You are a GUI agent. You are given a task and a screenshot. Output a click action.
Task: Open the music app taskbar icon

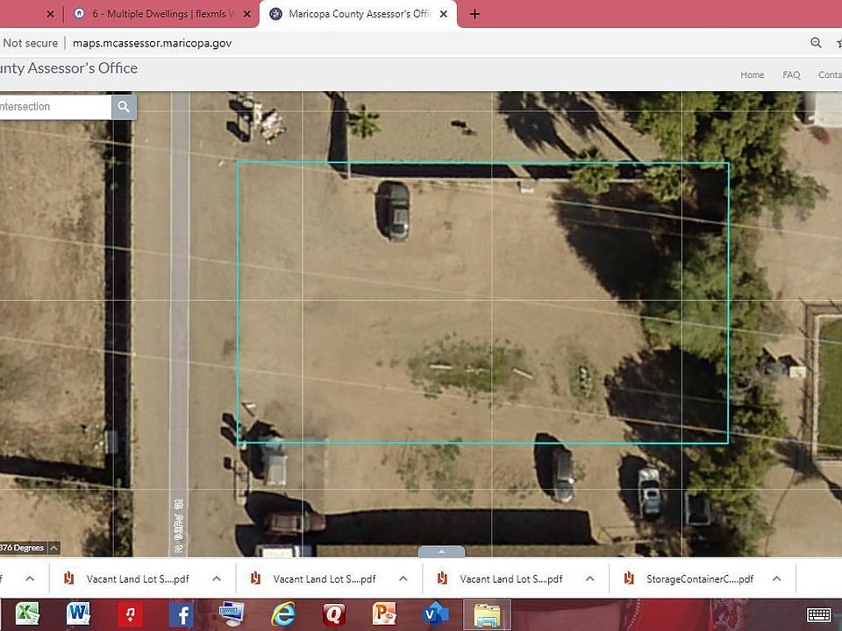pyautogui.click(x=130, y=614)
